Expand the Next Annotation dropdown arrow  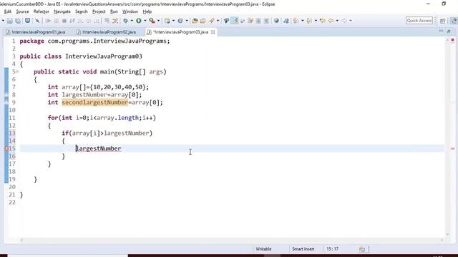pyautogui.click(x=302, y=21)
